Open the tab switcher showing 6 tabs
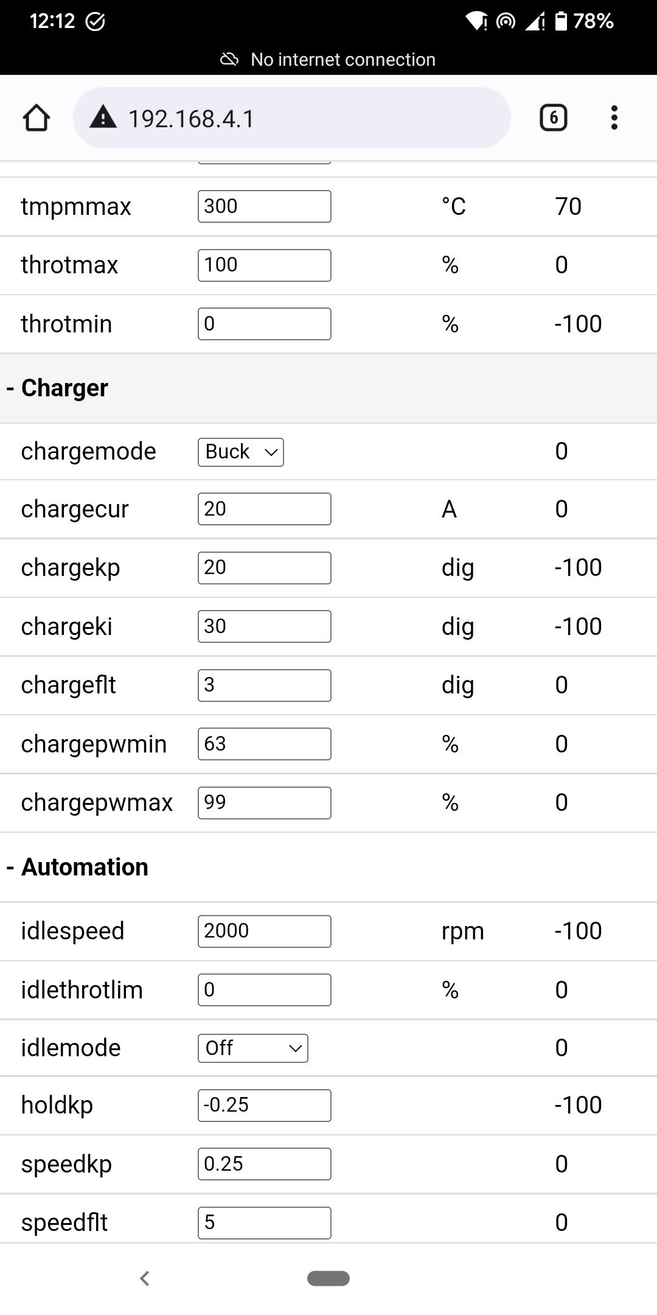The height and width of the screenshot is (1315, 657). pyautogui.click(x=553, y=117)
